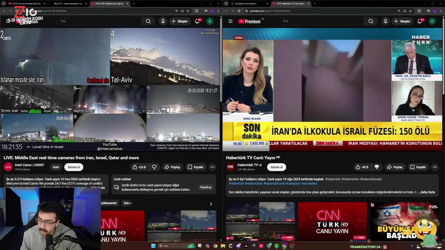
Task: Open notifications bell in right YouTube window
Action: tap(420, 21)
